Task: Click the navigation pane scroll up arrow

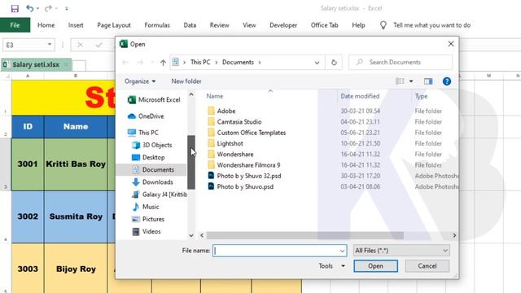Action: click(x=191, y=94)
